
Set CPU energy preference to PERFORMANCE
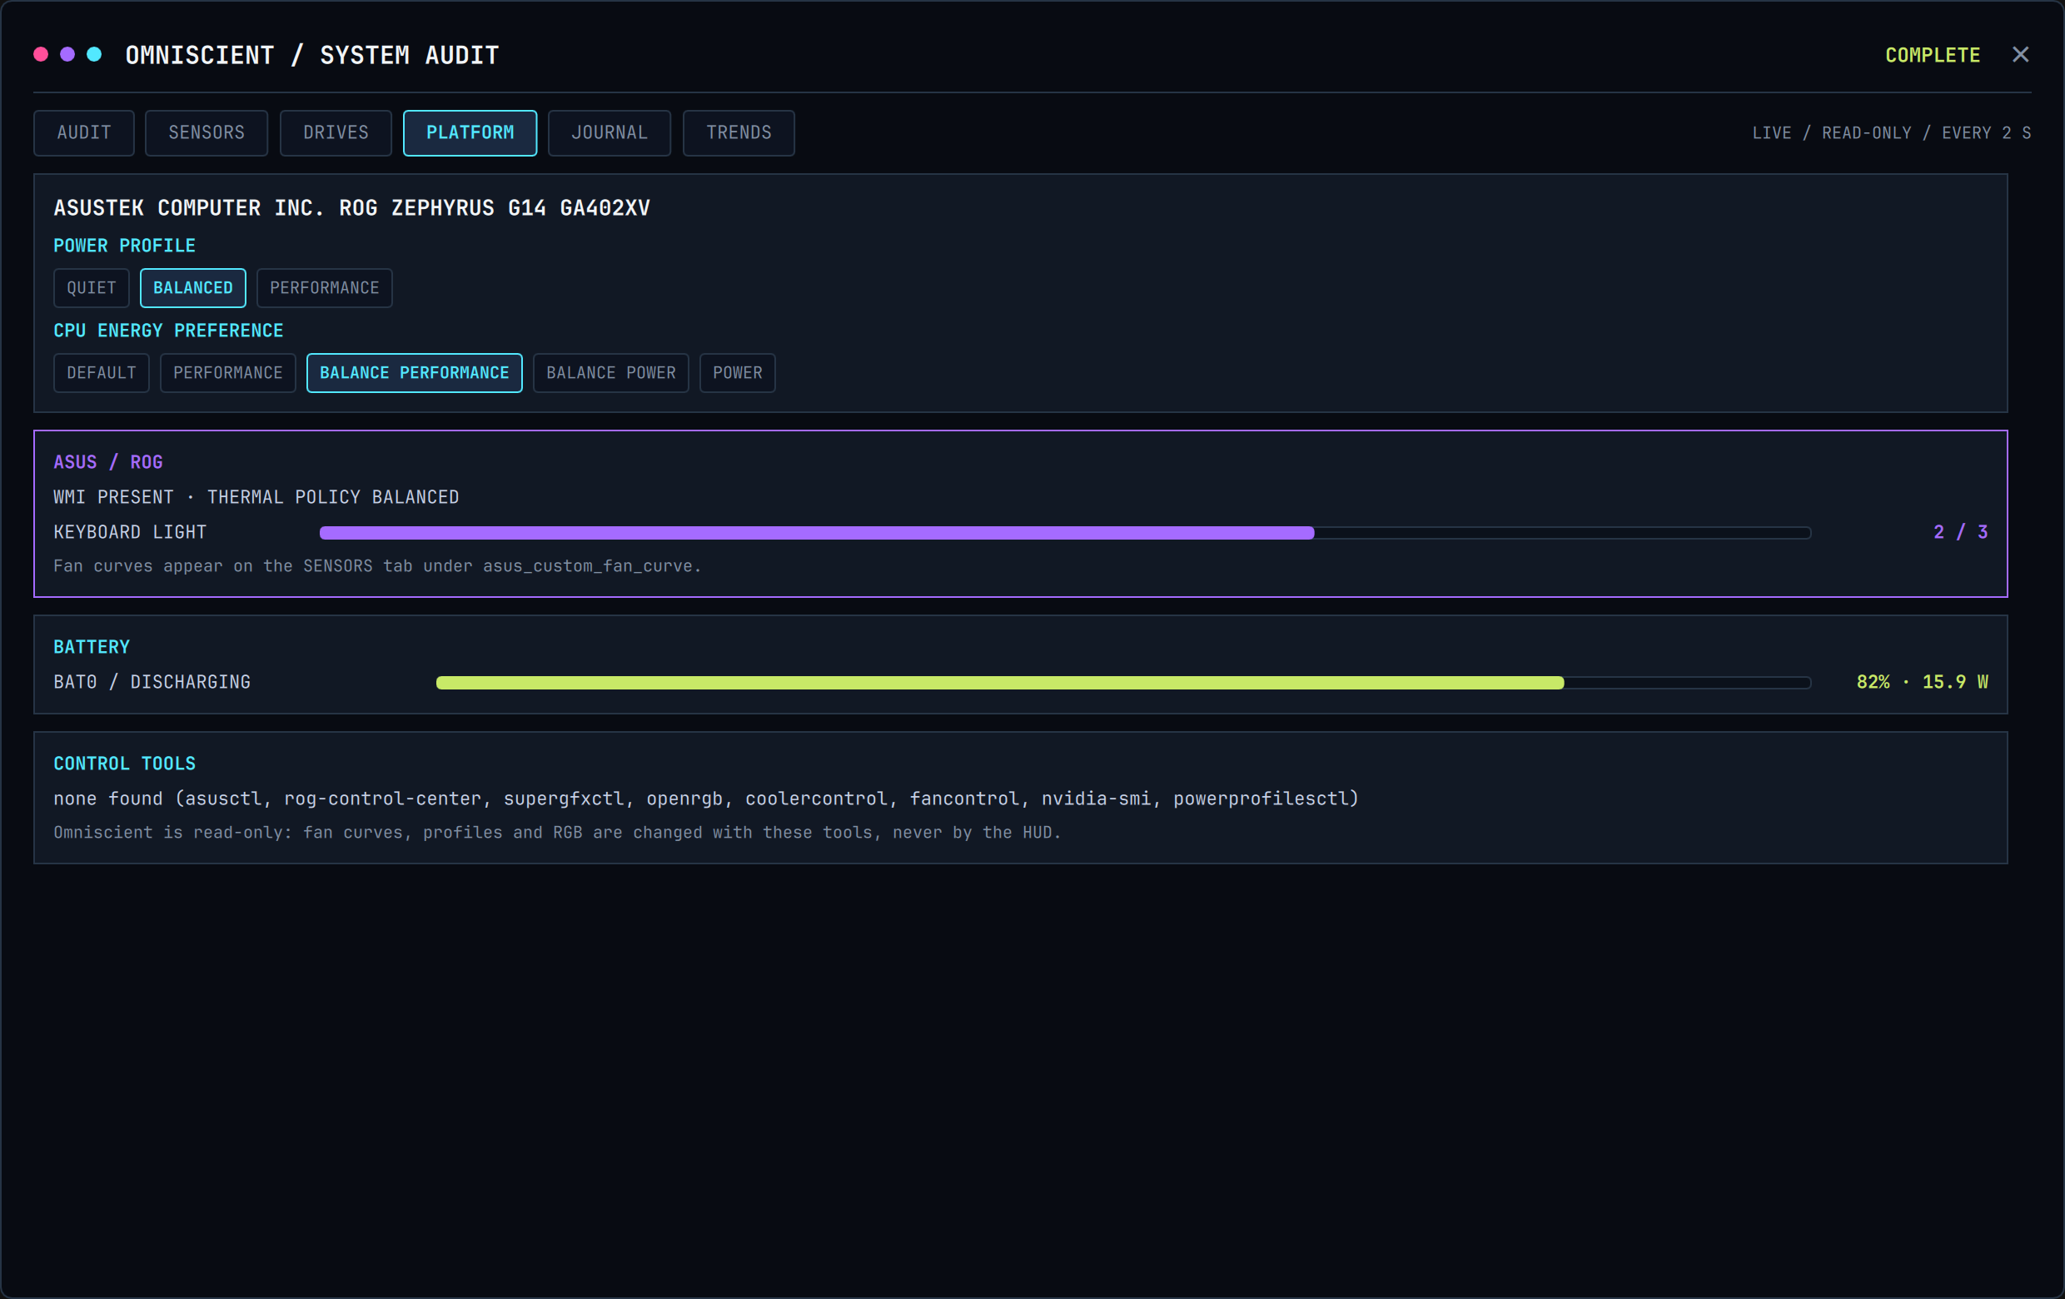point(228,373)
